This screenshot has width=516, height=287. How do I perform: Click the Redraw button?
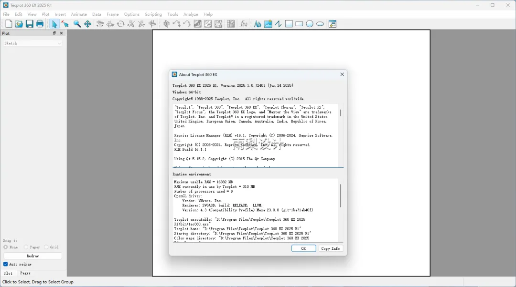(32, 256)
